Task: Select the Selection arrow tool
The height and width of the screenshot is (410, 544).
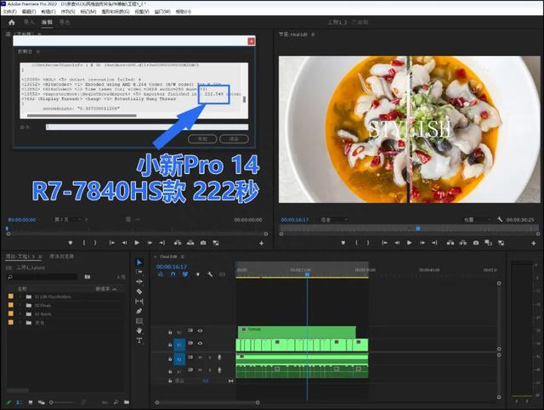Action: (x=139, y=262)
